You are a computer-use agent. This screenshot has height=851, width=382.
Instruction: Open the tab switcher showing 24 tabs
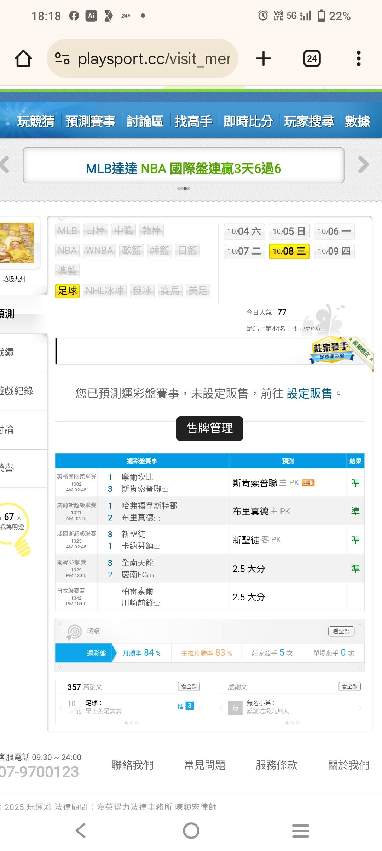tap(312, 58)
